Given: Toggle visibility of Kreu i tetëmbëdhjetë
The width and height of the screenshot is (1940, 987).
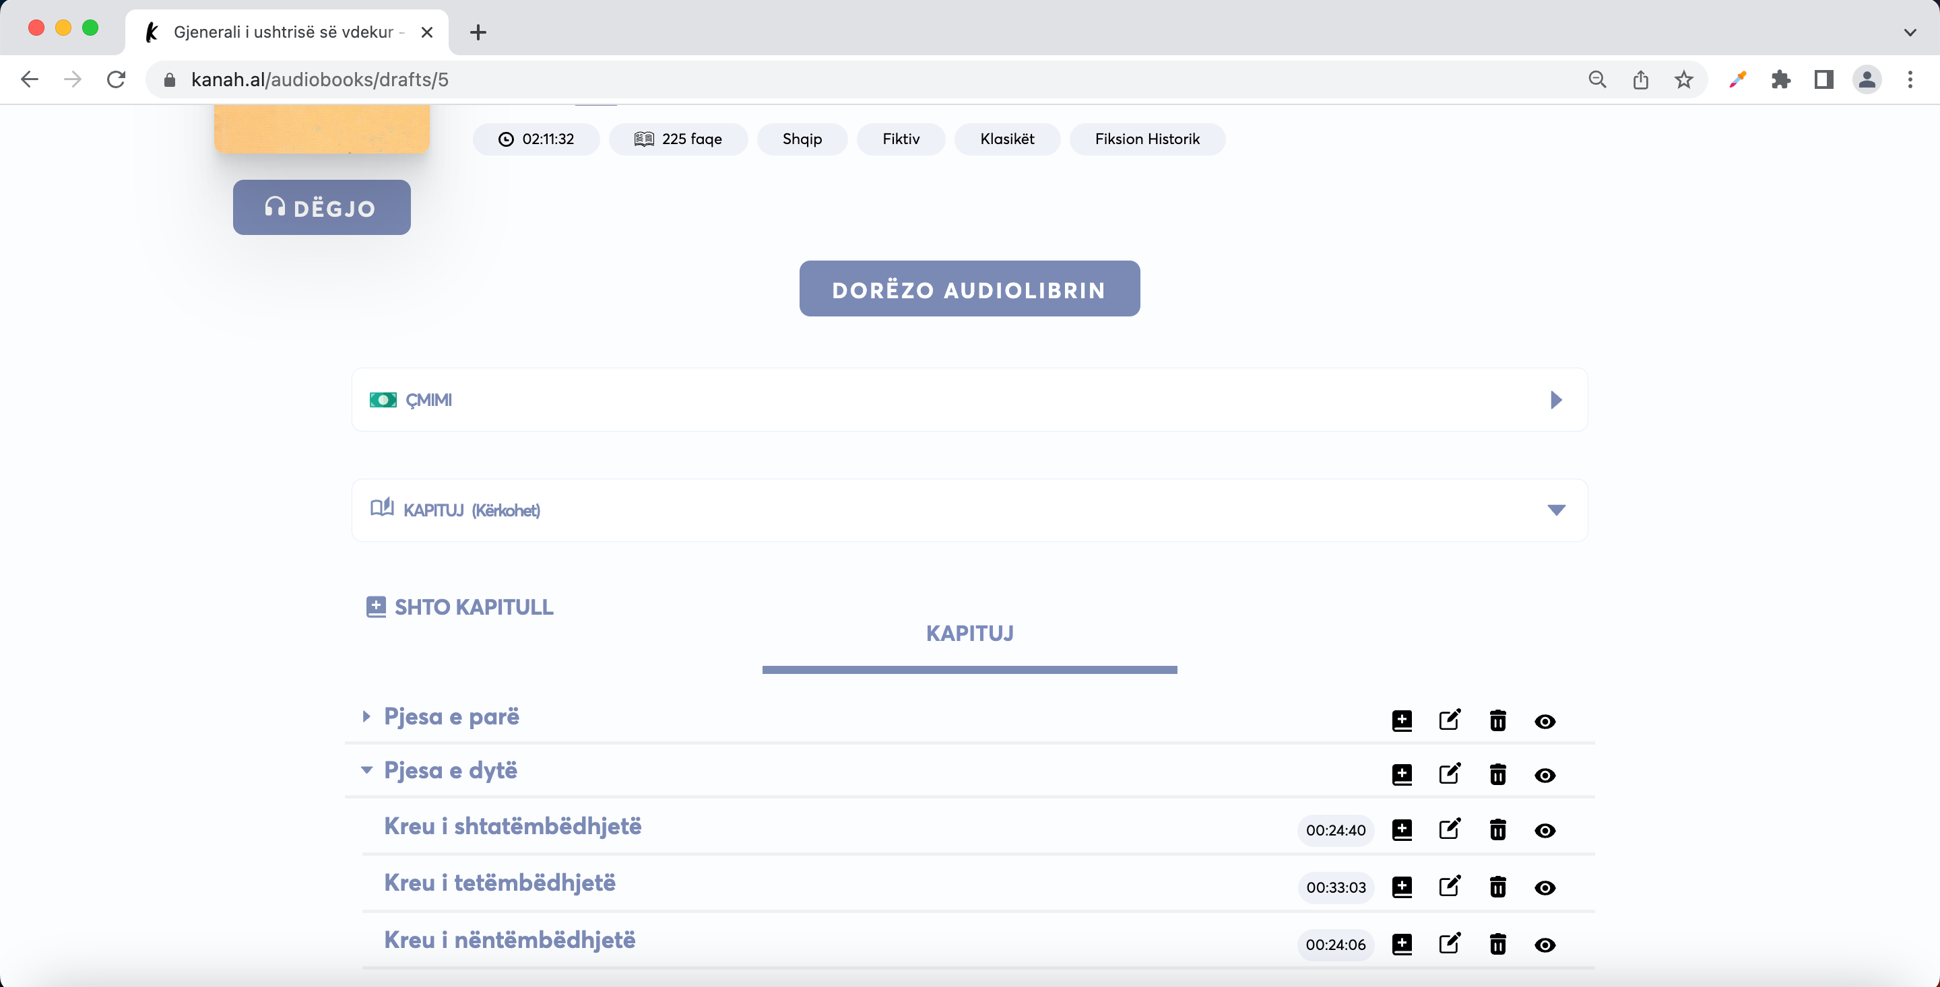Looking at the screenshot, I should pos(1545,887).
